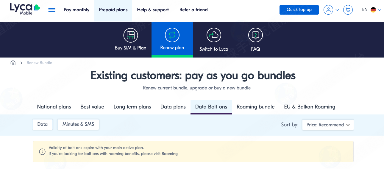Image resolution: width=384 pixels, height=169 pixels.
Task: Click the user account icon
Action: click(328, 10)
